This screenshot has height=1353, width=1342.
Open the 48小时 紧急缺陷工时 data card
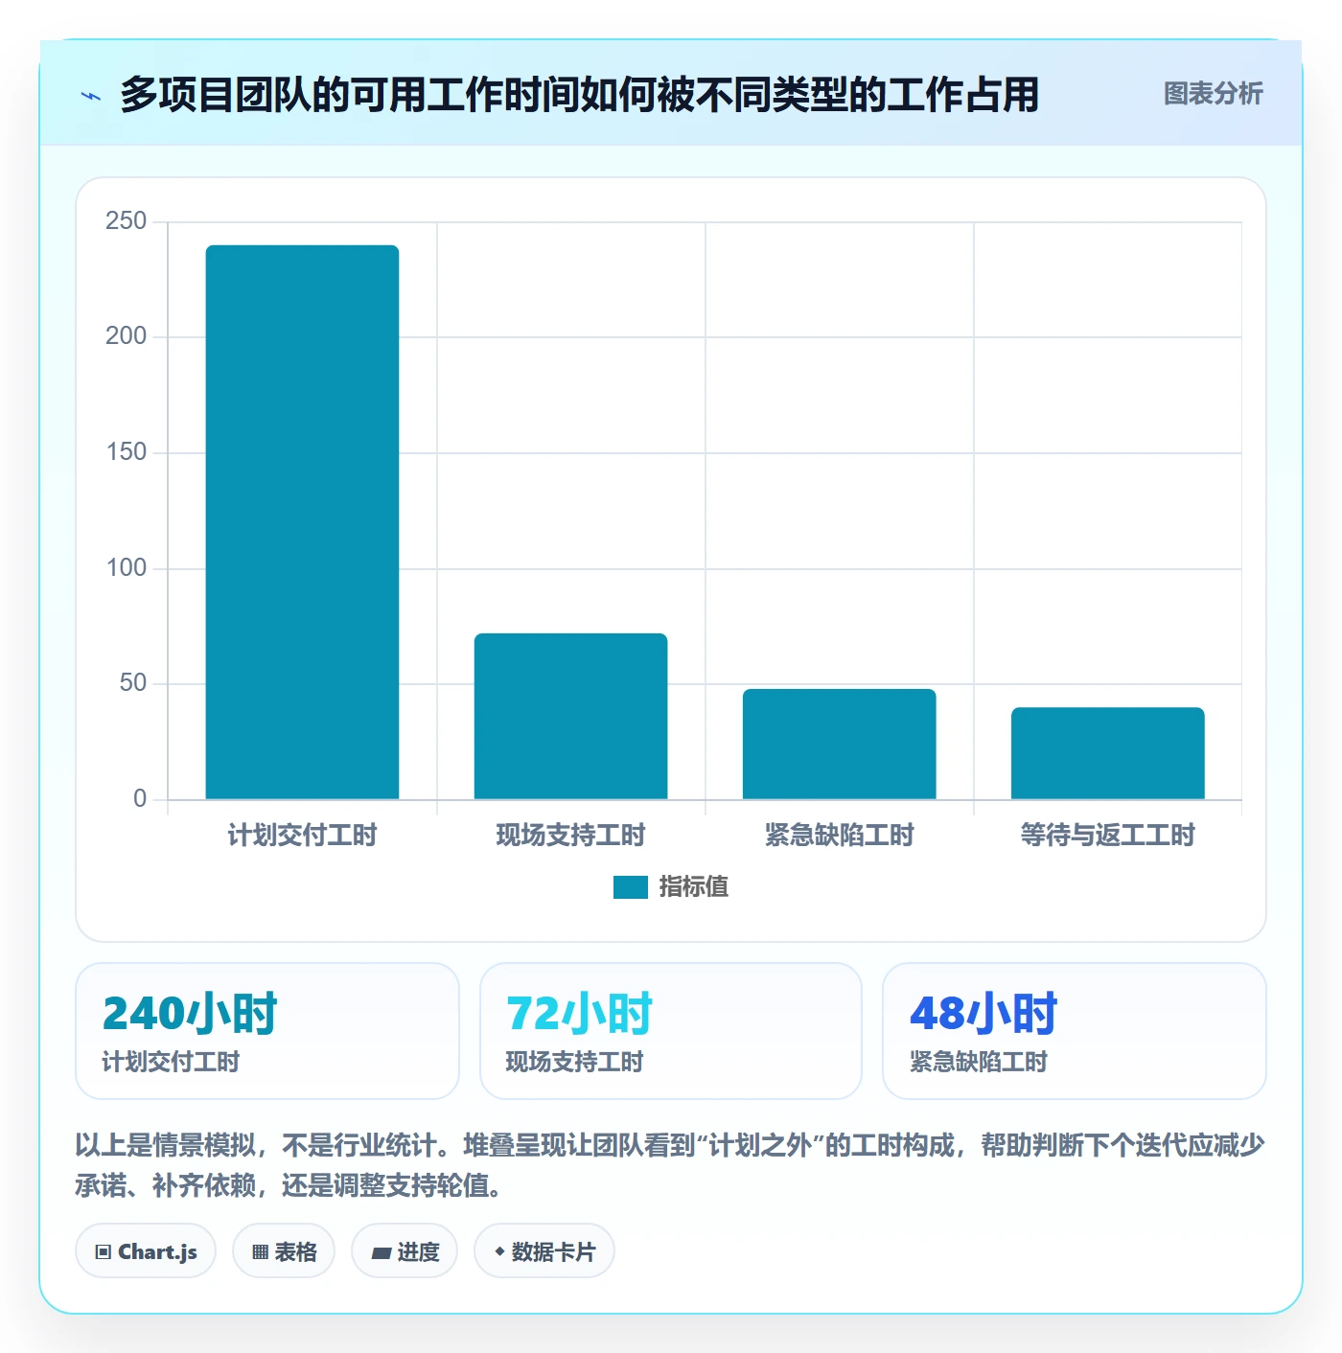(x=1075, y=1031)
